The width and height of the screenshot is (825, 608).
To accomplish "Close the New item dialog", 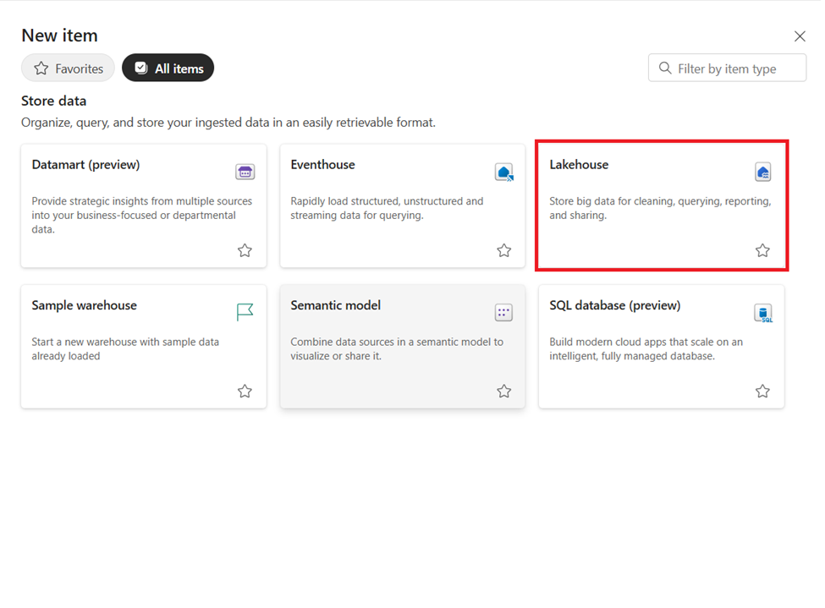I will tap(800, 36).
